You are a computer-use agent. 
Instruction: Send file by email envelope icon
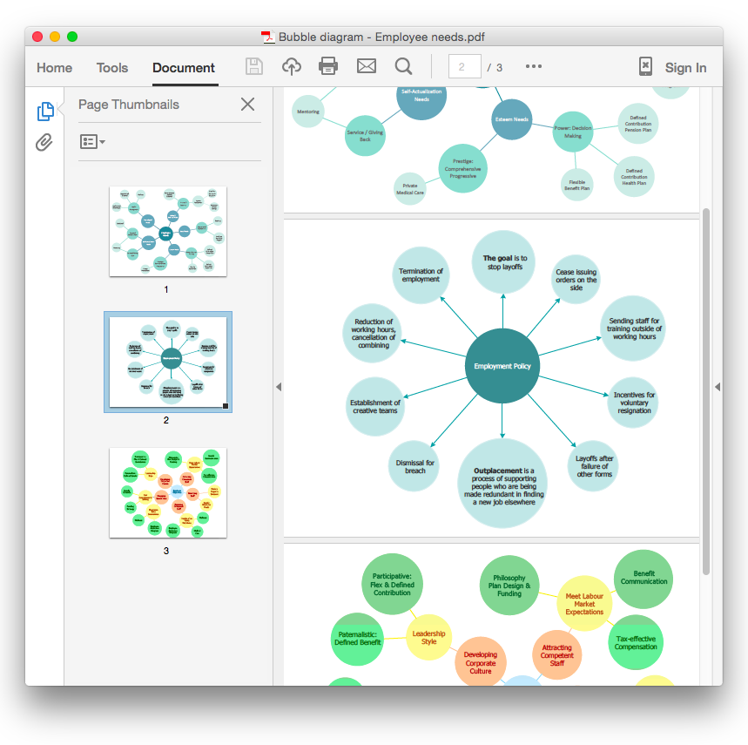click(x=367, y=66)
